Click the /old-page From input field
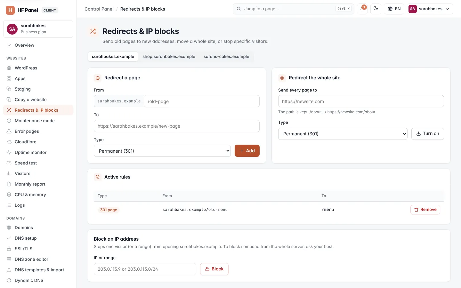Viewport: 461px width, 288px height. click(202, 101)
